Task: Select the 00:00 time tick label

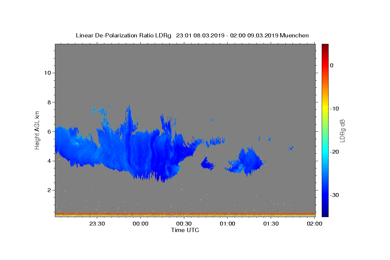Action: click(x=140, y=224)
